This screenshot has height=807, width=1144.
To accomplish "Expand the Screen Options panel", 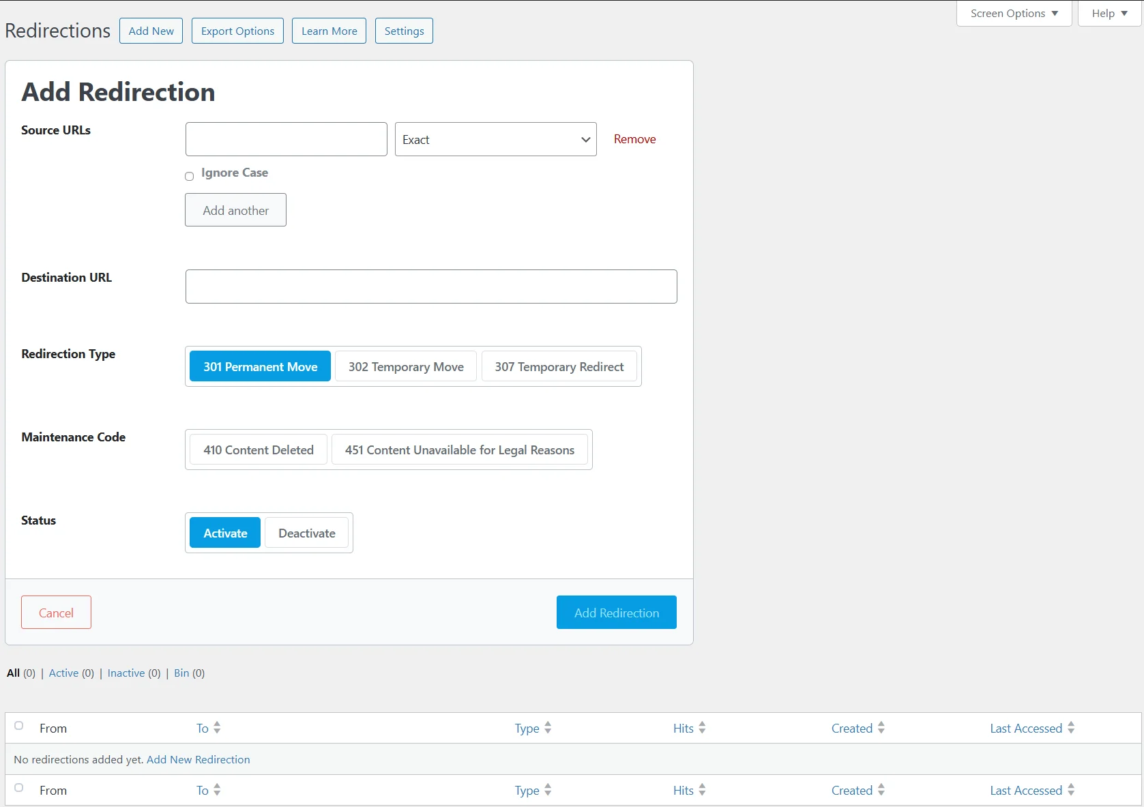I will [x=1014, y=14].
